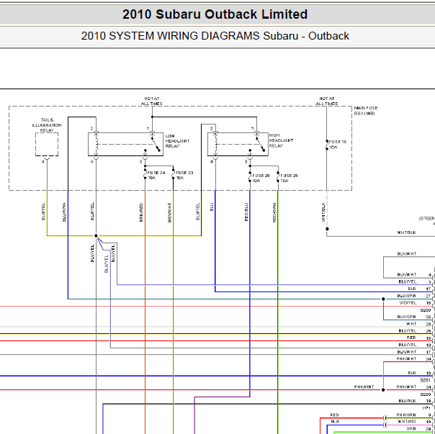Viewport: 435px width, 434px height.
Task: Click the vertical "BLU" wire label
Action: 212,207
